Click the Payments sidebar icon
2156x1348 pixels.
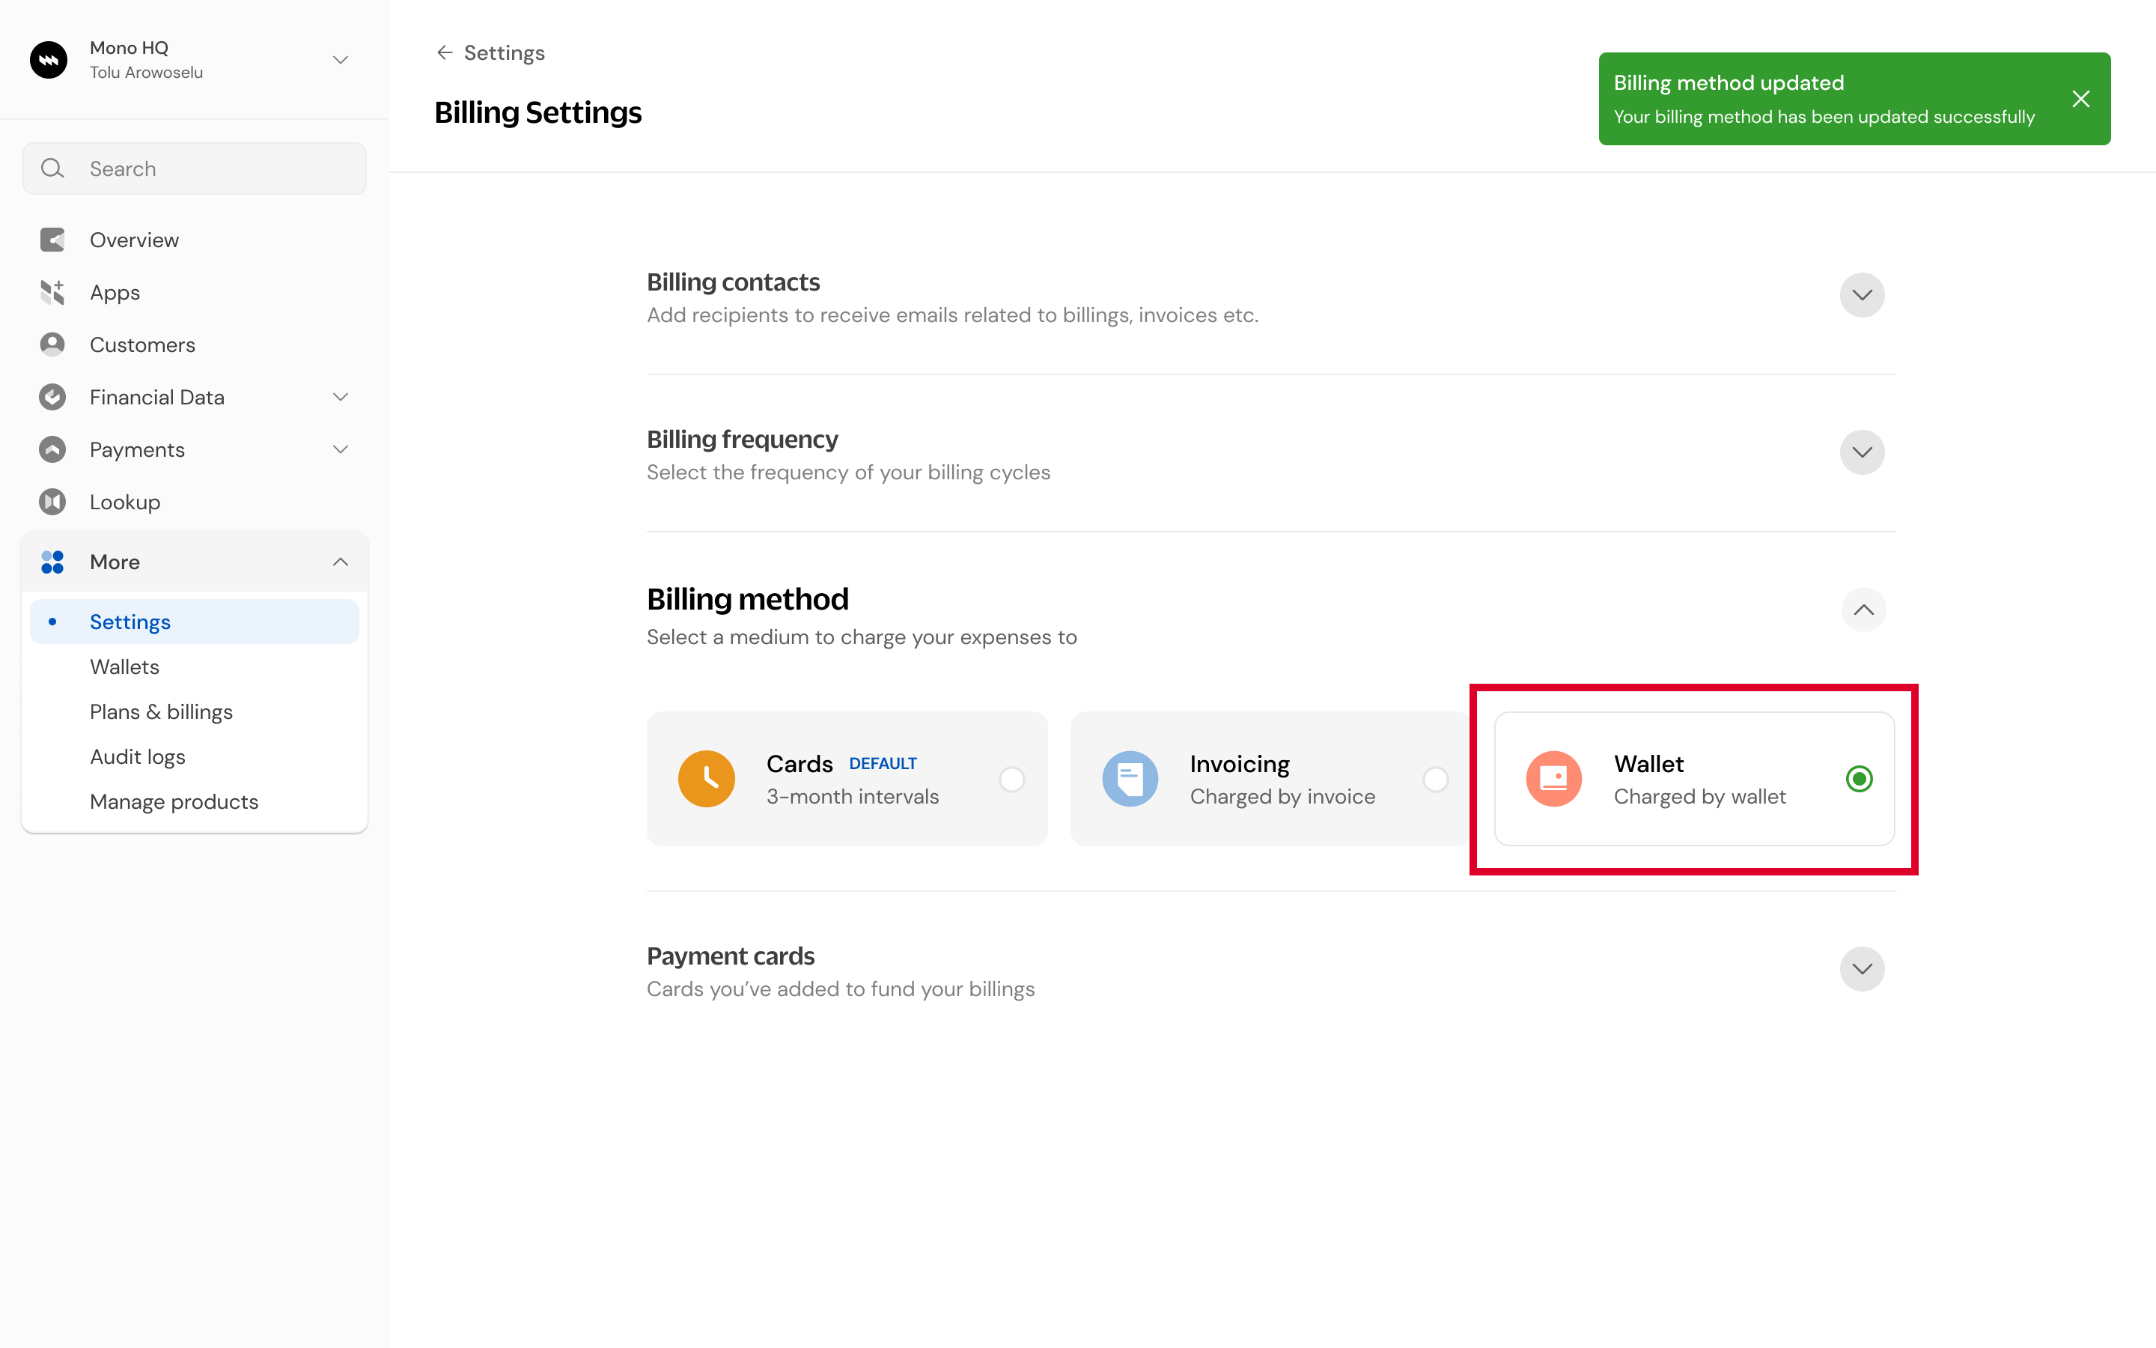[52, 449]
